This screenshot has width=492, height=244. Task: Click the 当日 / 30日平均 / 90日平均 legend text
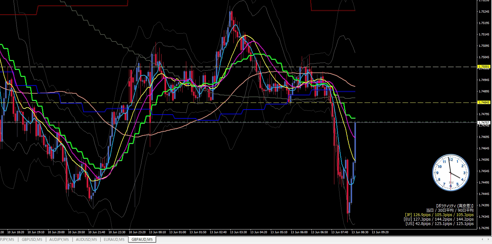[x=450, y=210]
